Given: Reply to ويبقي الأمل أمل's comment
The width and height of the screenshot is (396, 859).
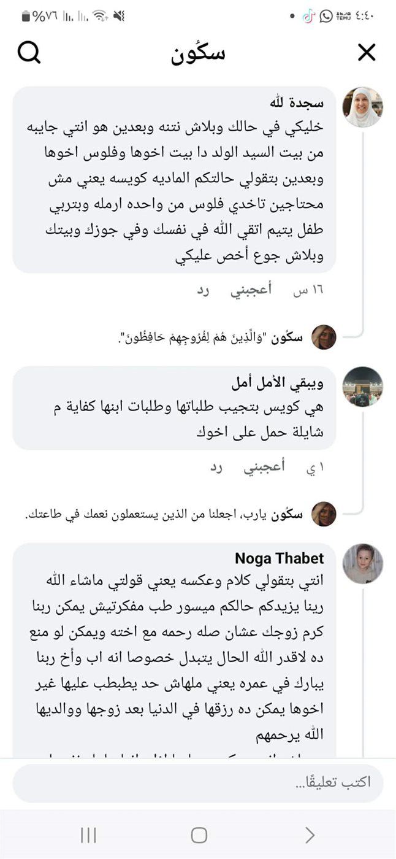Looking at the screenshot, I should pos(216,468).
